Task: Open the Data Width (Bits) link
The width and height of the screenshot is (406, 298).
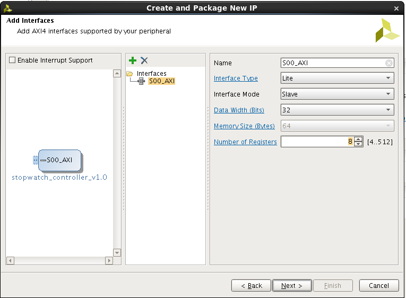Action: coord(239,110)
